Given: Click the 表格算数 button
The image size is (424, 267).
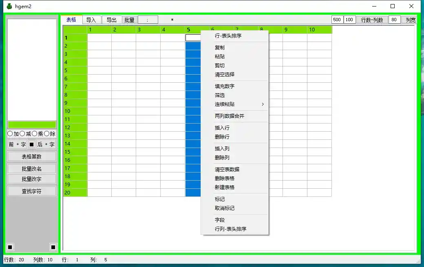Looking at the screenshot, I should 32,157.
